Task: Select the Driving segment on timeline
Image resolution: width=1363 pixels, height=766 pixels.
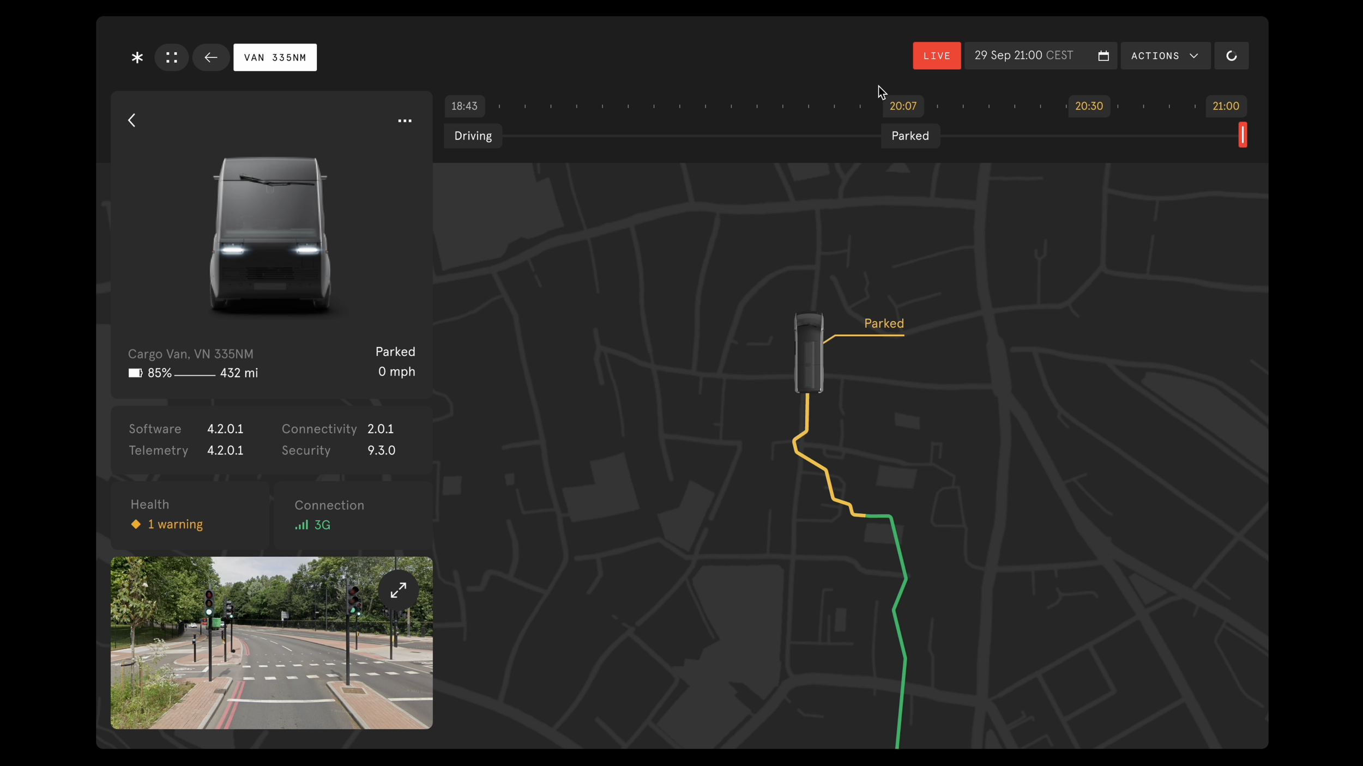Action: point(473,136)
